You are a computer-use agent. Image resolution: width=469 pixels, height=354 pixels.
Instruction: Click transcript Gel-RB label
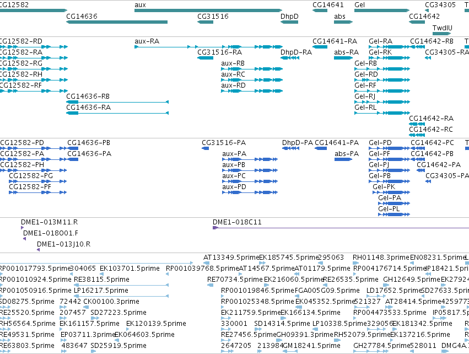[365, 63]
